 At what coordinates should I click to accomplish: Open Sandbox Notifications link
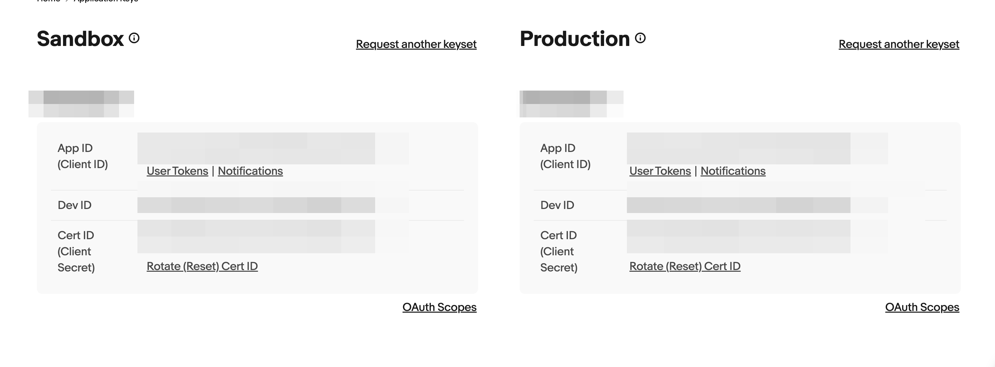[250, 171]
